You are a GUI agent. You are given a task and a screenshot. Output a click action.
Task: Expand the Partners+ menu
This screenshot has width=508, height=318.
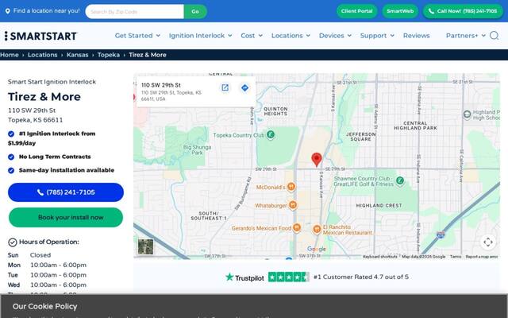click(x=466, y=36)
